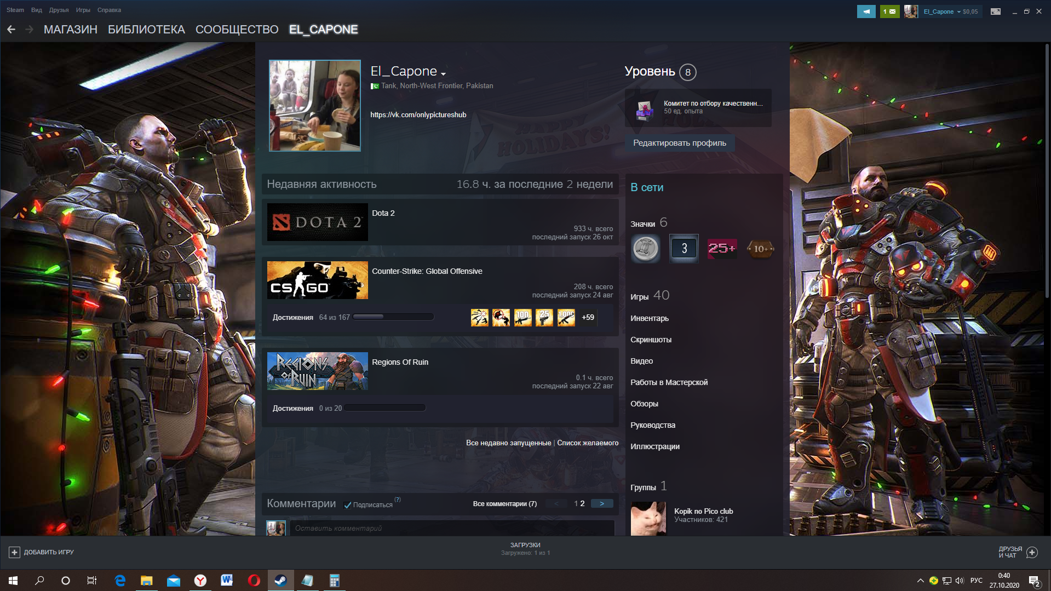Open the green inbox notification icon

[889, 12]
